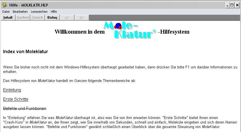Click the Suchen toolbar button
This screenshot has width=241, height=132.
pos(23,18)
